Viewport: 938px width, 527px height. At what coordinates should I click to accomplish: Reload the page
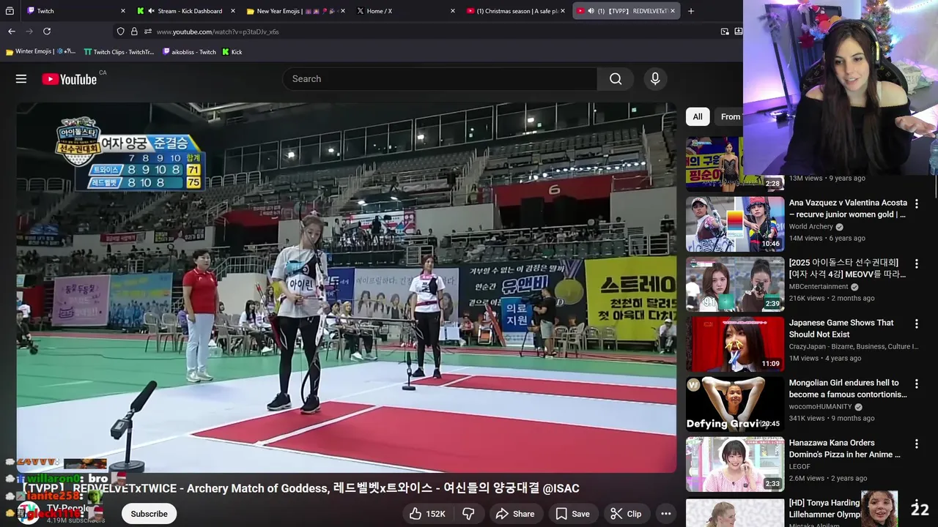click(47, 31)
